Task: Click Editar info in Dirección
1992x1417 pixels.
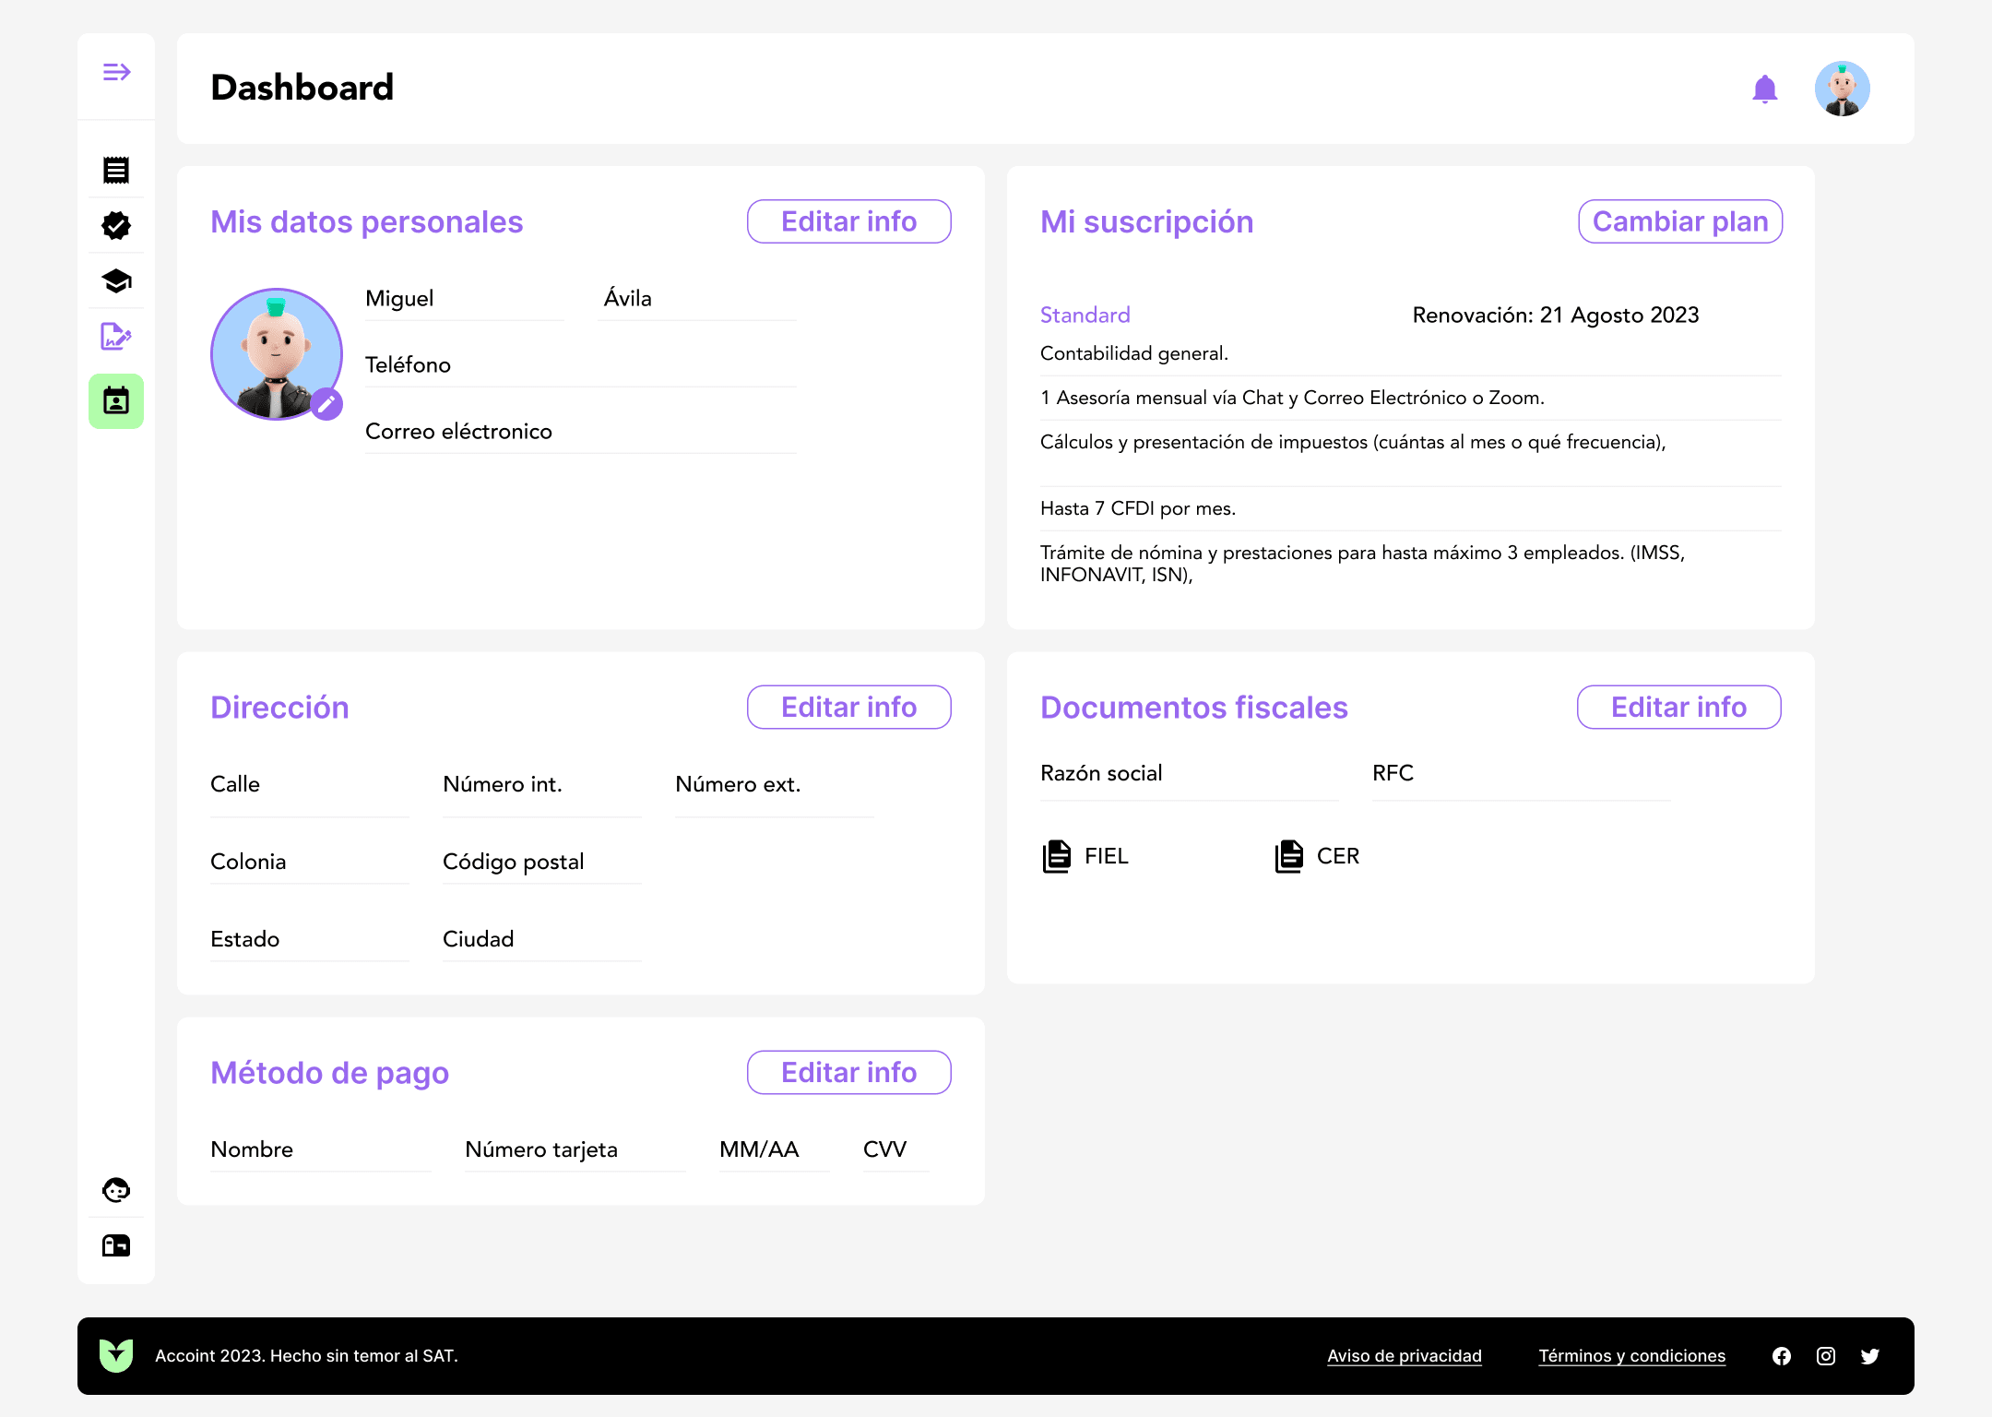Action: (x=849, y=708)
